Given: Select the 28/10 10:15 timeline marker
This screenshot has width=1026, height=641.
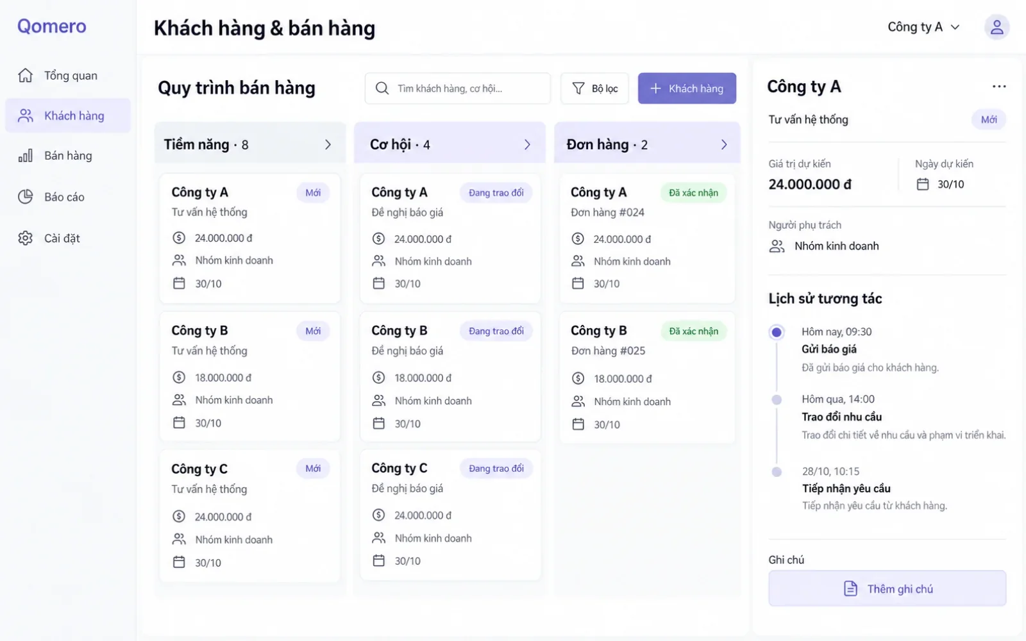Looking at the screenshot, I should [777, 472].
